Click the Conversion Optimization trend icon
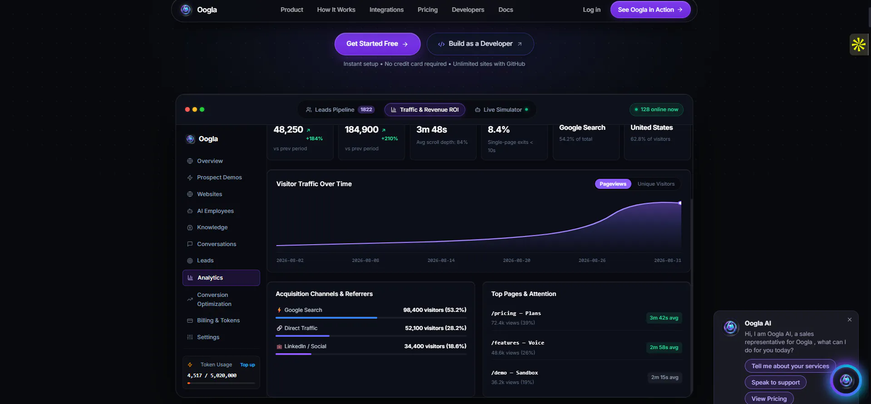The image size is (871, 404). click(x=190, y=300)
